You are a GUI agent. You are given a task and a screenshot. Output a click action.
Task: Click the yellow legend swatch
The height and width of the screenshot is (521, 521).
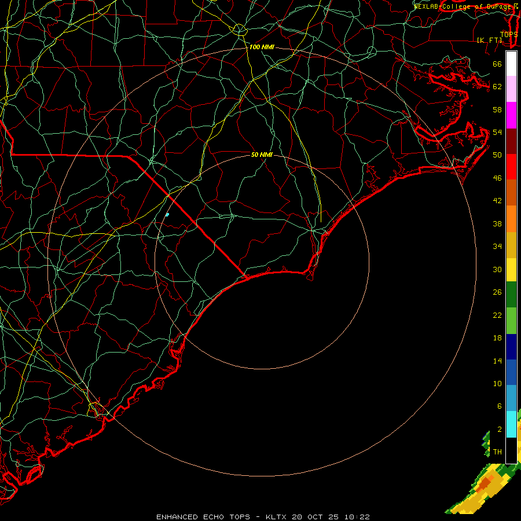[511, 270]
